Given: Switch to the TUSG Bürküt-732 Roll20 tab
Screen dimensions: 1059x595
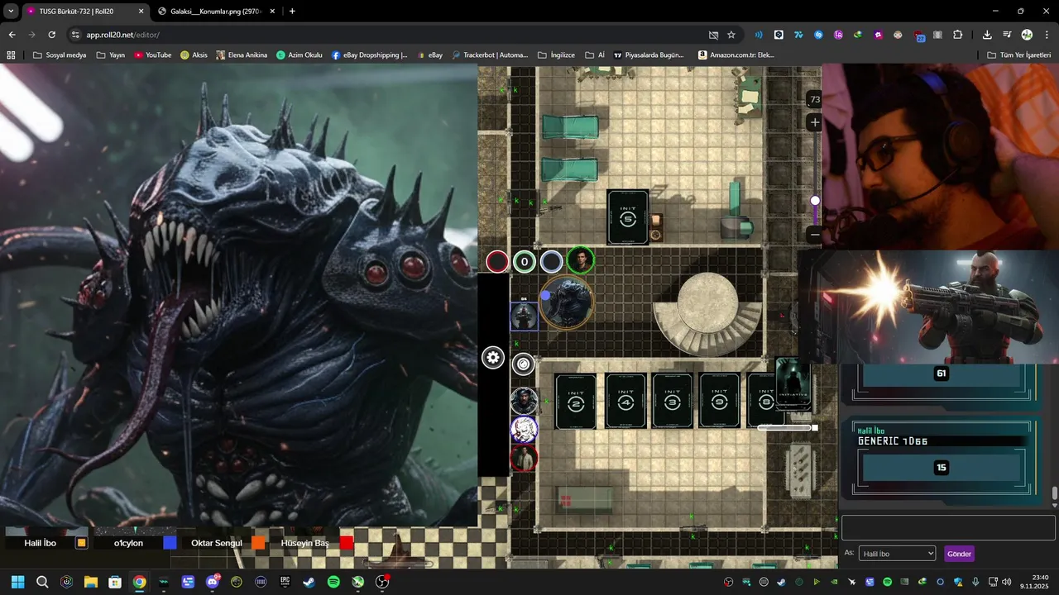Looking at the screenshot, I should pos(86,12).
